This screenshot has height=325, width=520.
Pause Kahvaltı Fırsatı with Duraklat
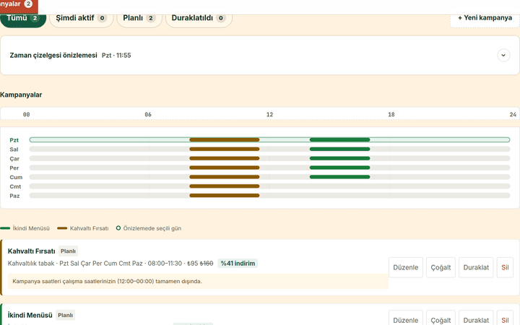pyautogui.click(x=476, y=267)
